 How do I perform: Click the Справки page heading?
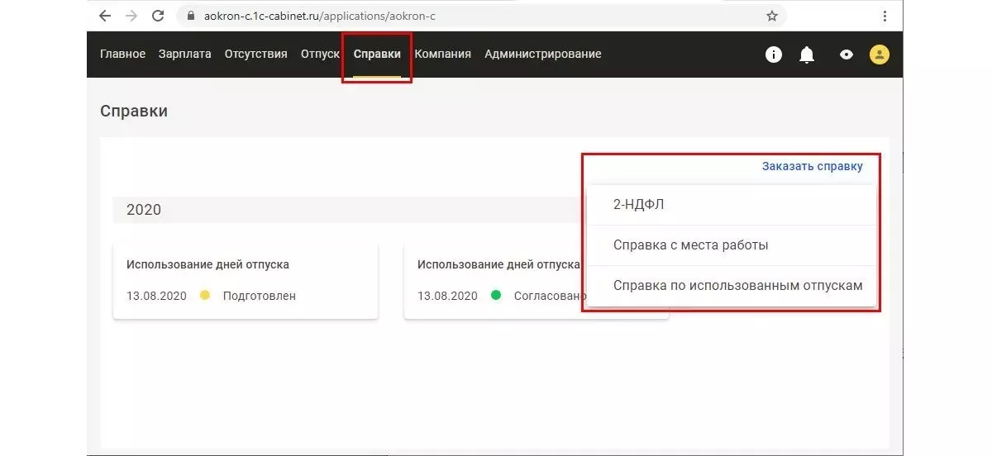(134, 111)
